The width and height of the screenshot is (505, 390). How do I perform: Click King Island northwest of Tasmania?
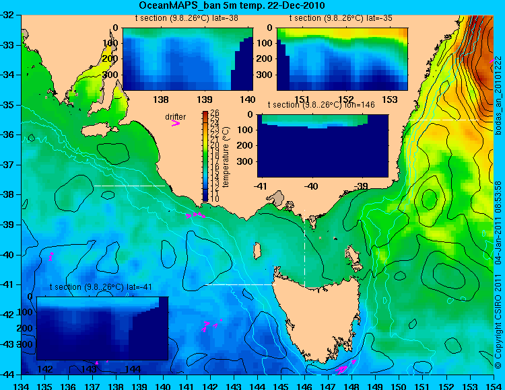pos(257,251)
